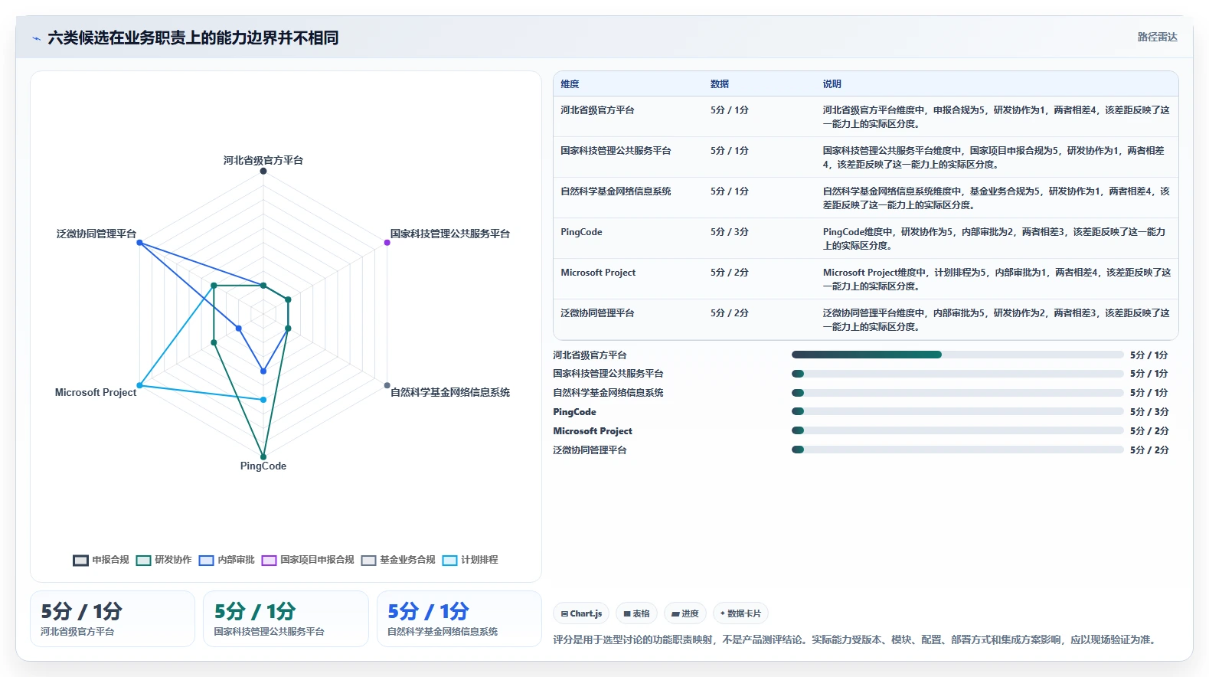Click the 维度 column header
Screen dimensions: 1209x677
[570, 84]
